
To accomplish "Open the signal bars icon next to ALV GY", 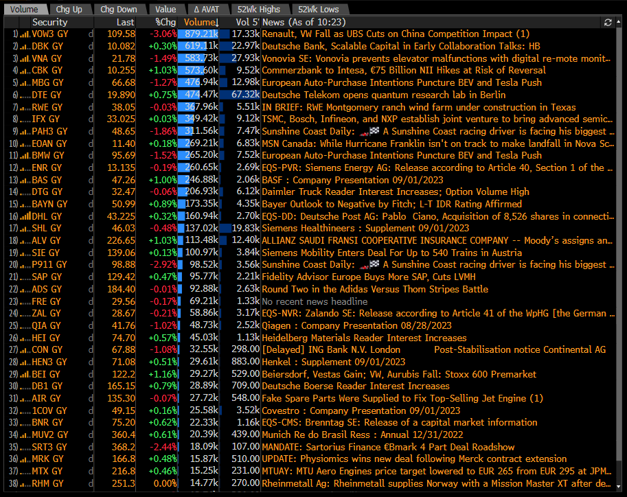I will [x=25, y=241].
